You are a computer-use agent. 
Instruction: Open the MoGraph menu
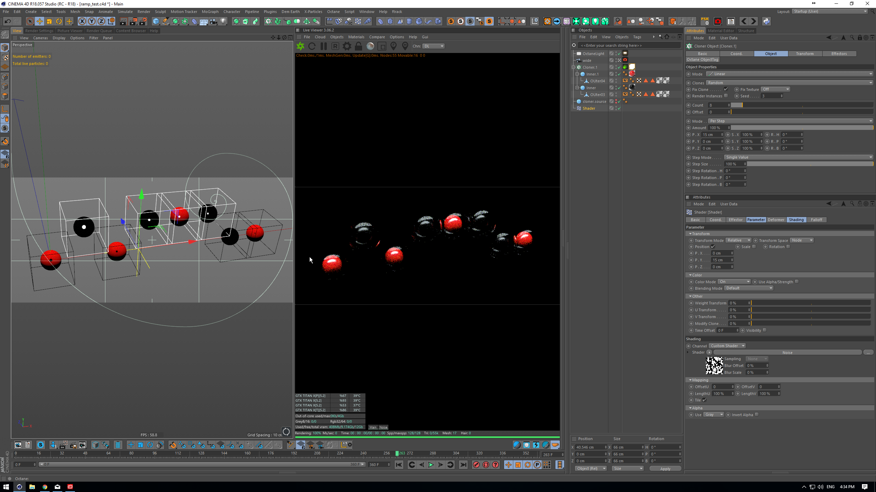(x=210, y=12)
